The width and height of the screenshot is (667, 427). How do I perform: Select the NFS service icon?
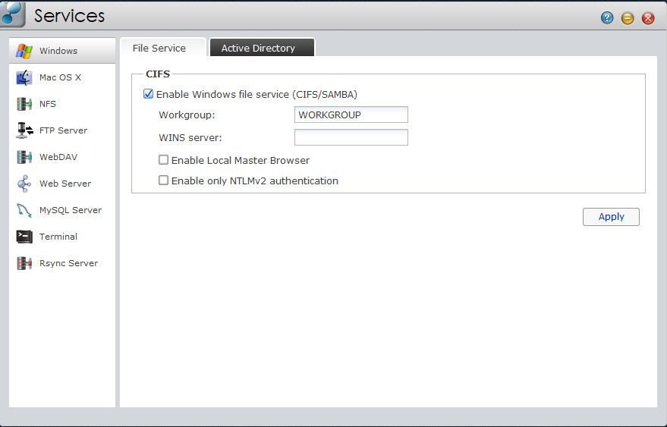tap(24, 104)
